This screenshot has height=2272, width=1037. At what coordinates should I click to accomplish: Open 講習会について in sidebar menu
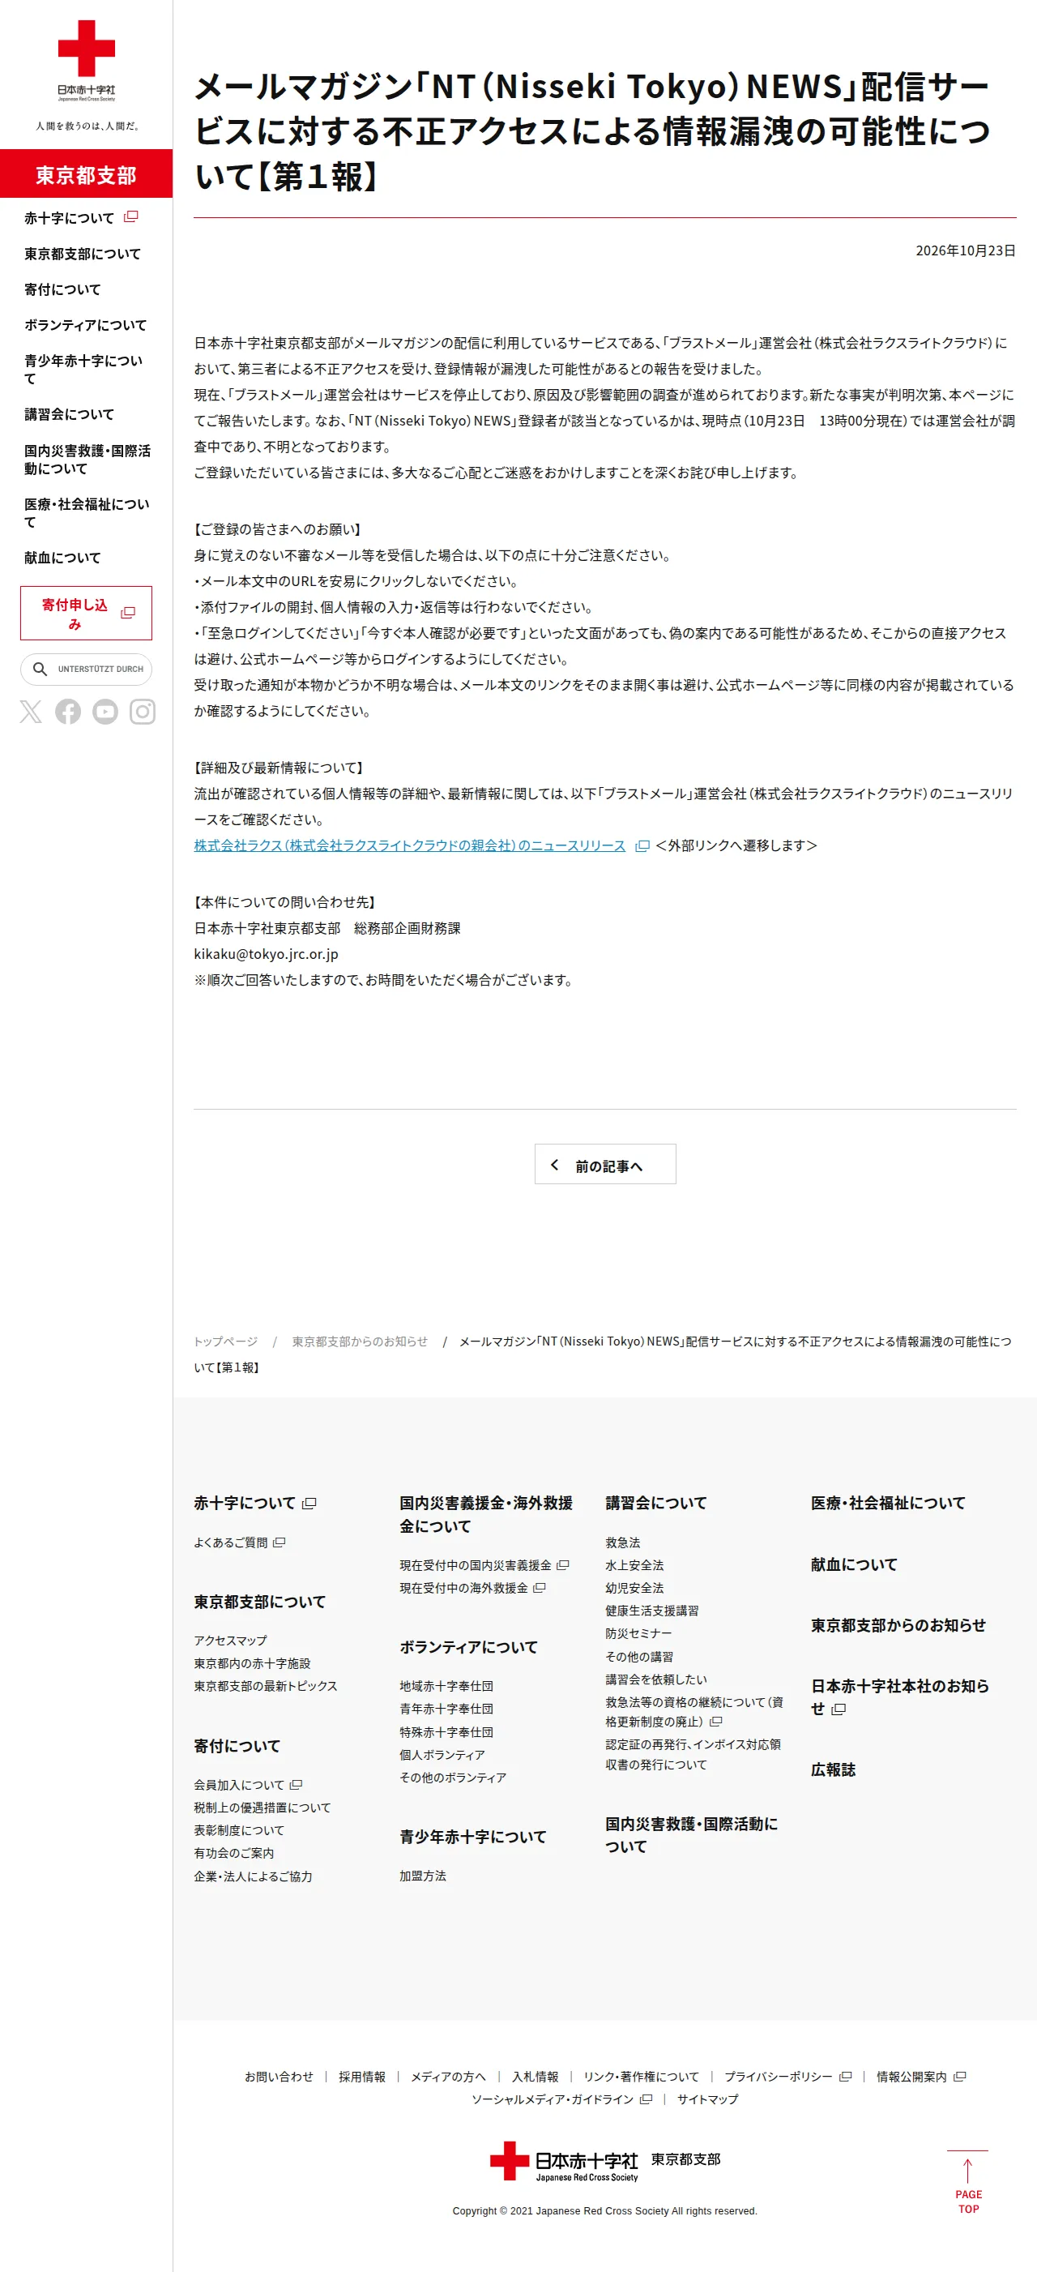(x=69, y=414)
